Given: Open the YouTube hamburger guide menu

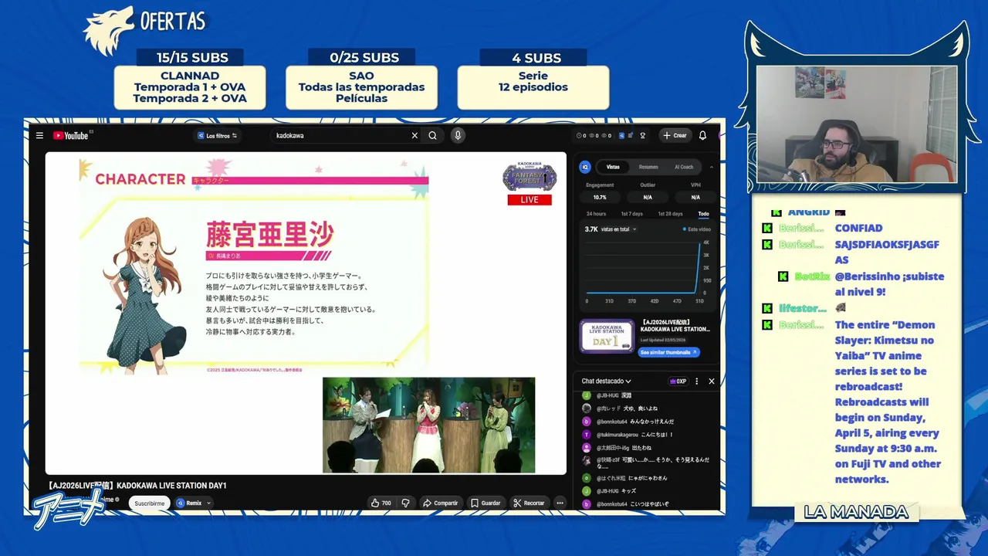Looking at the screenshot, I should (39, 135).
